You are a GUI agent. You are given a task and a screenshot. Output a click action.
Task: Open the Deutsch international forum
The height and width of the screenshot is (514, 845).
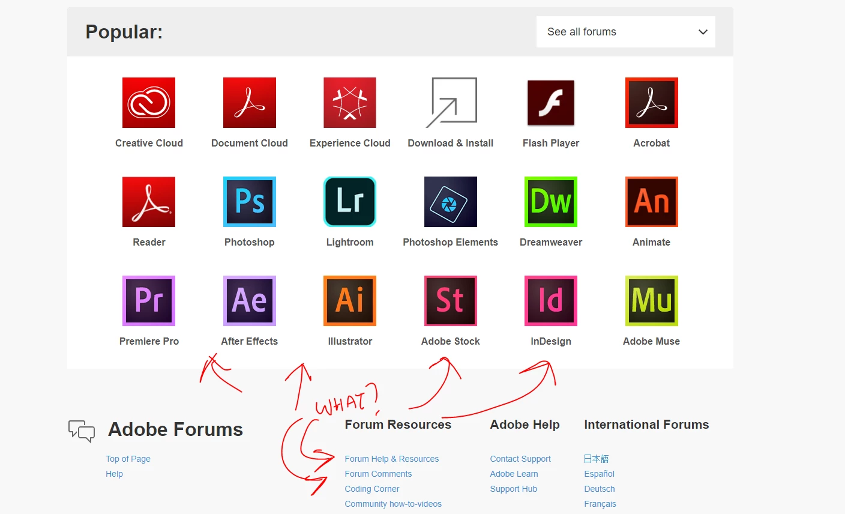[600, 489]
